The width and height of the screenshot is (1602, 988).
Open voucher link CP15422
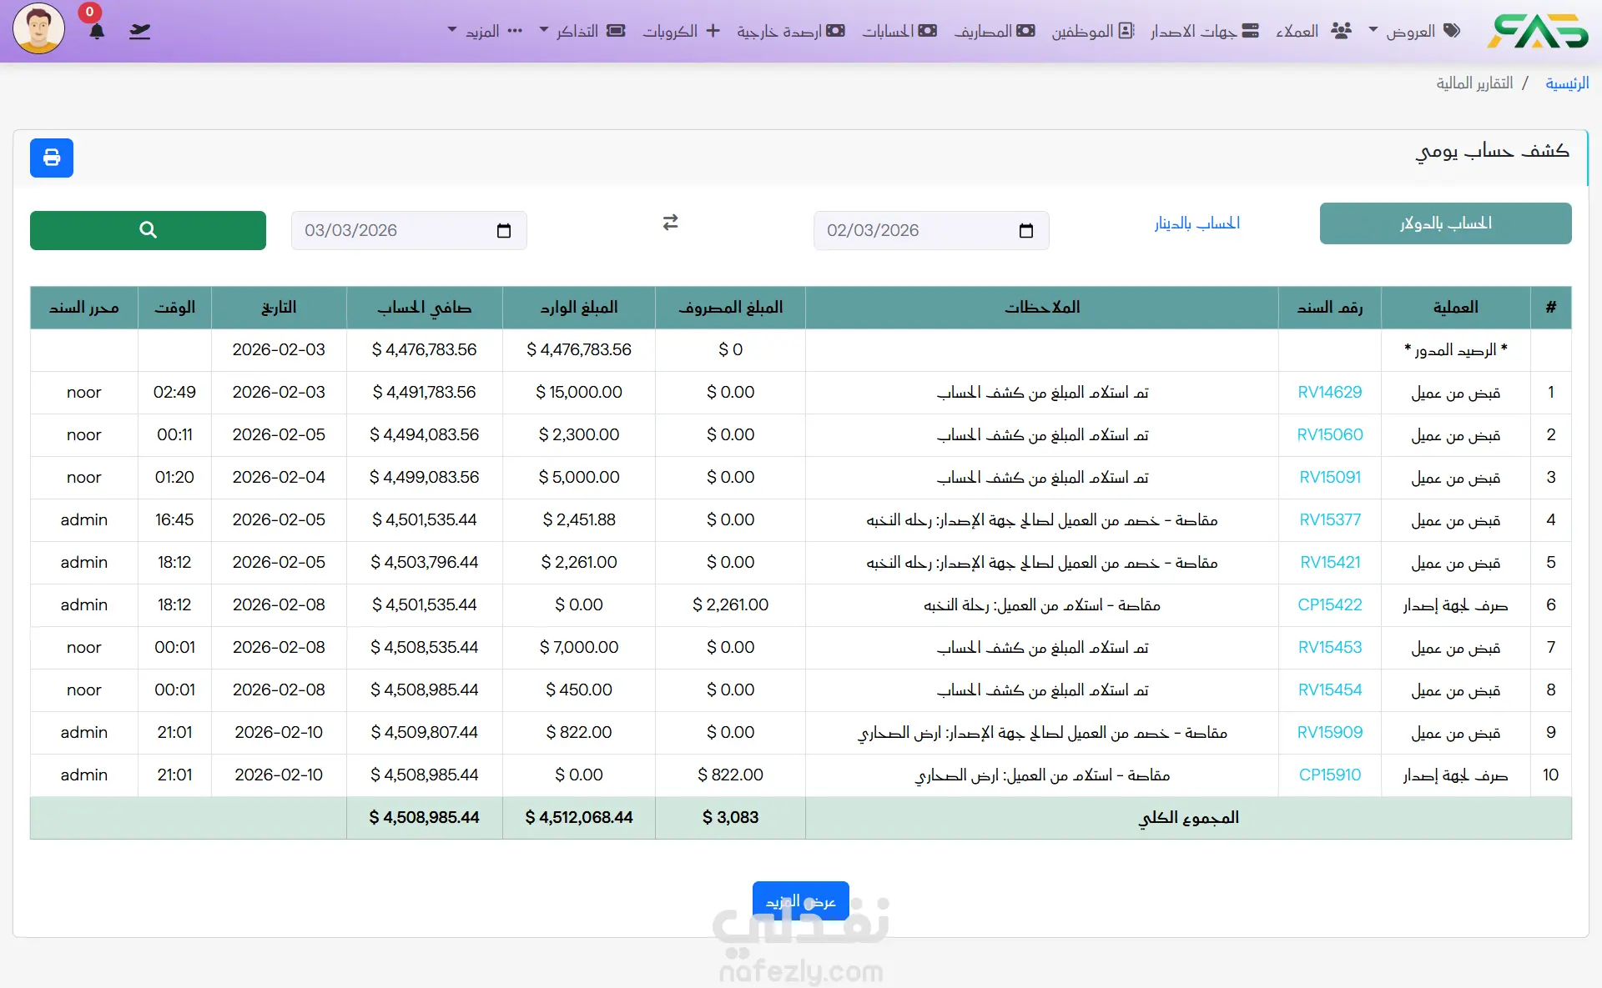1329,605
